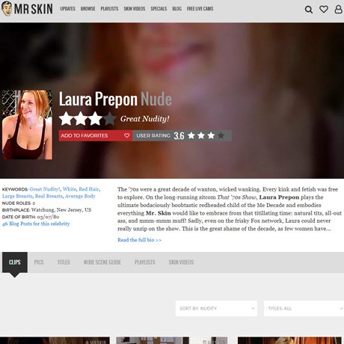
Task: Click the heart icon on Add to Favorites
Action: point(126,135)
